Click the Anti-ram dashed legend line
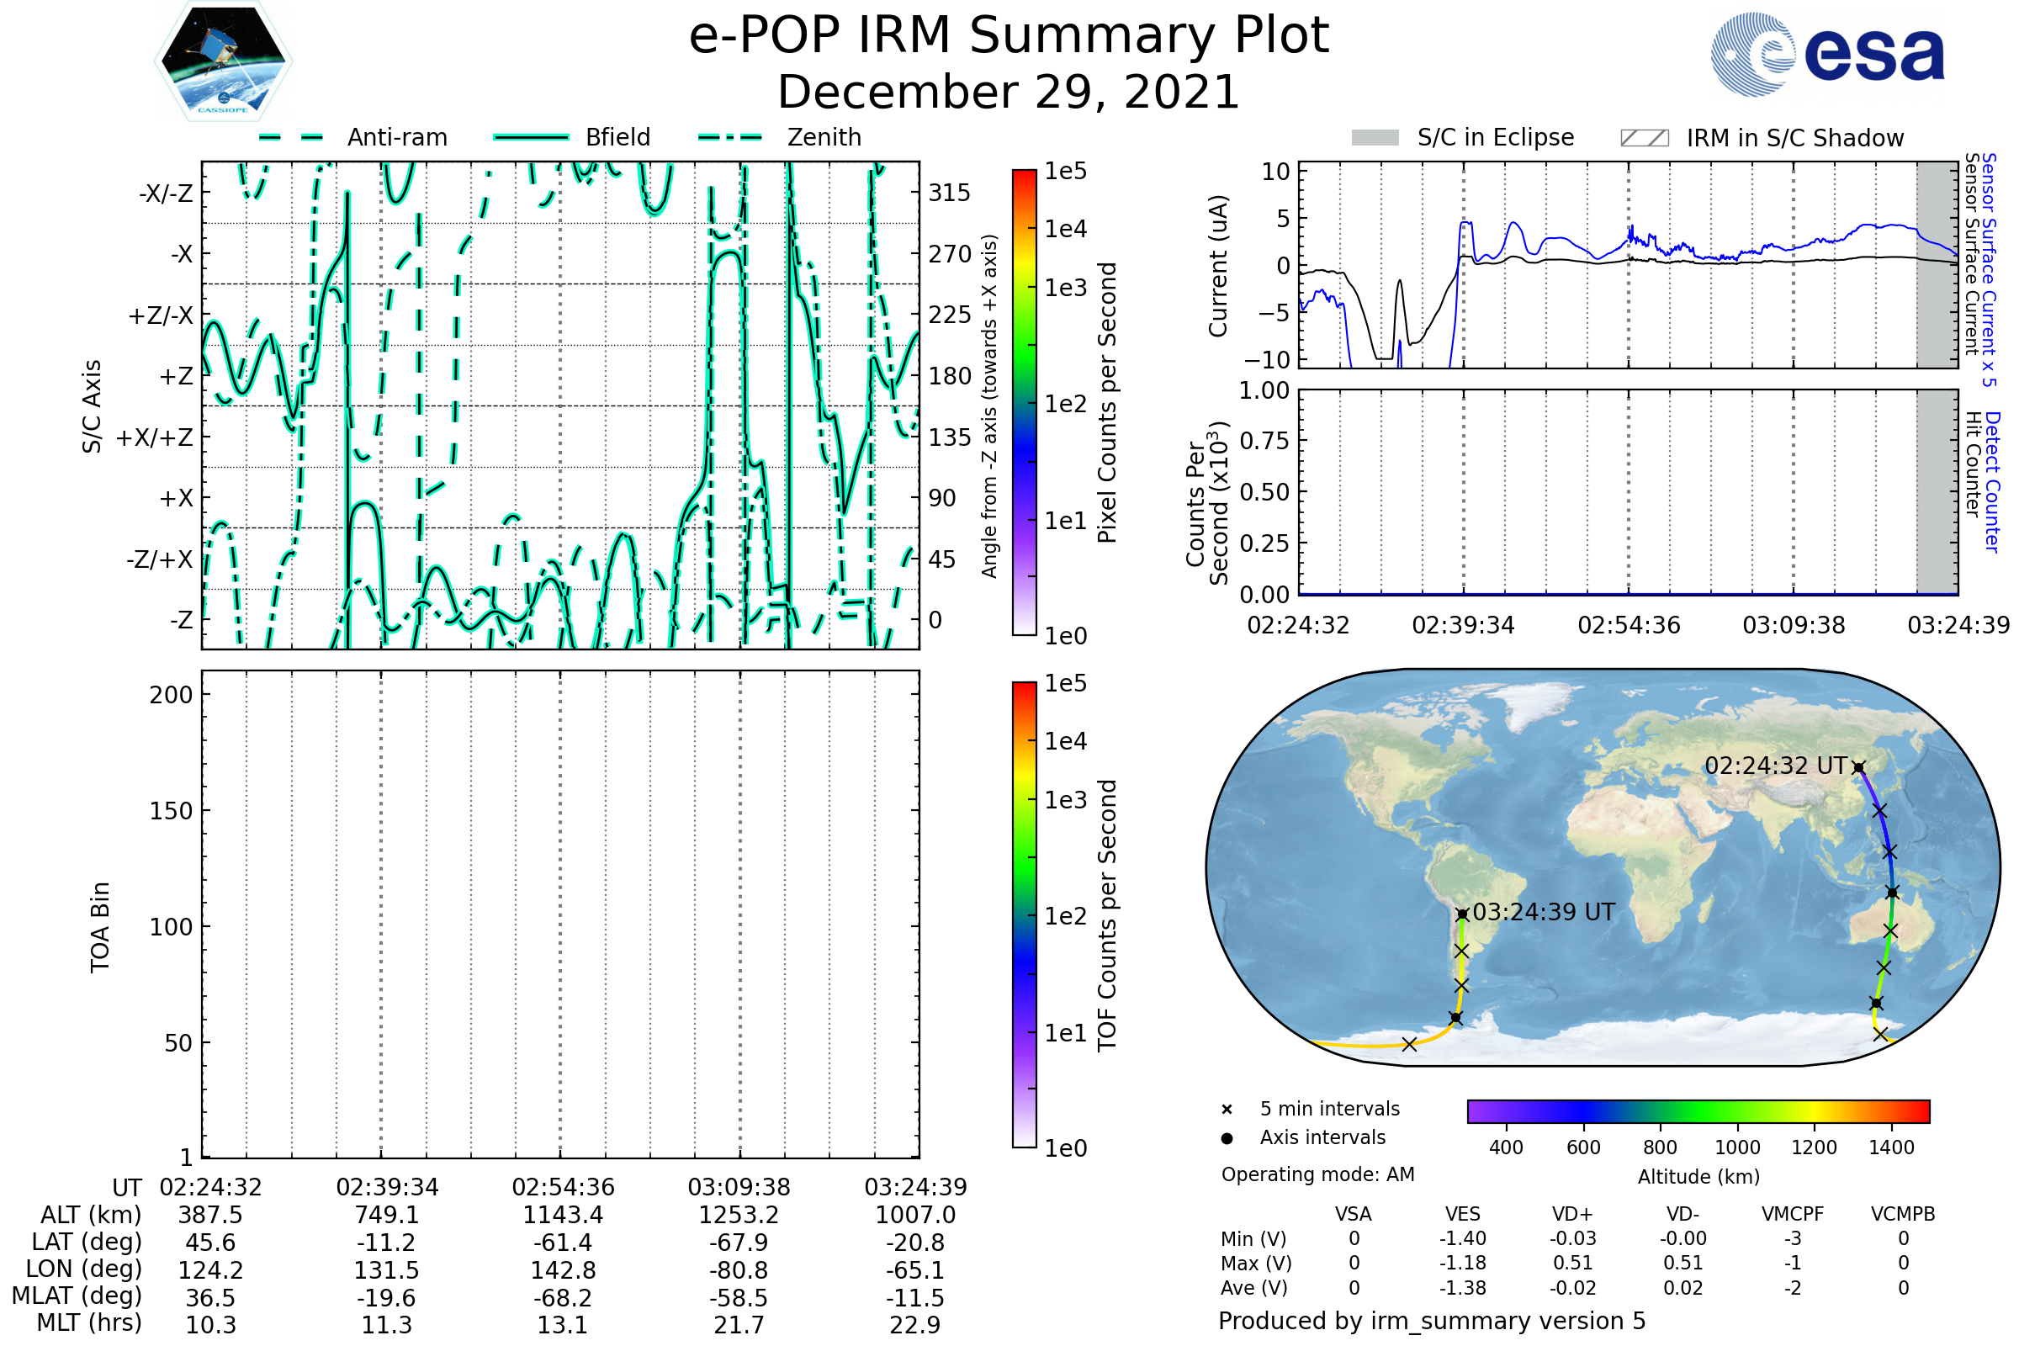This screenshot has width=2019, height=1346. (291, 137)
